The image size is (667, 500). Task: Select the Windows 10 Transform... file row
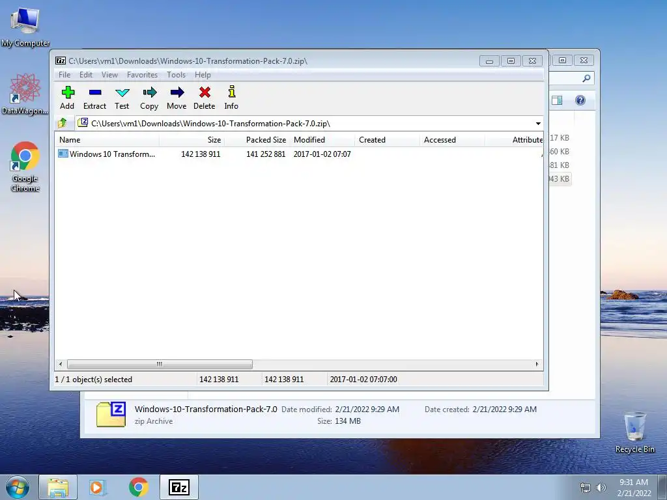click(x=298, y=154)
